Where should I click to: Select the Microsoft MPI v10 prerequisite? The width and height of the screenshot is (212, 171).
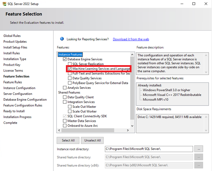click(156, 99)
